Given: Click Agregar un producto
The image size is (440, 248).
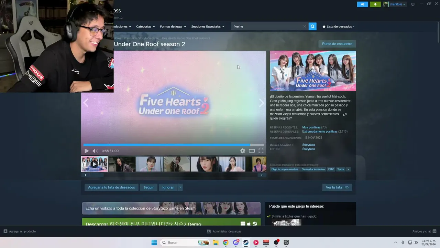Looking at the screenshot, I should tap(20, 231).
